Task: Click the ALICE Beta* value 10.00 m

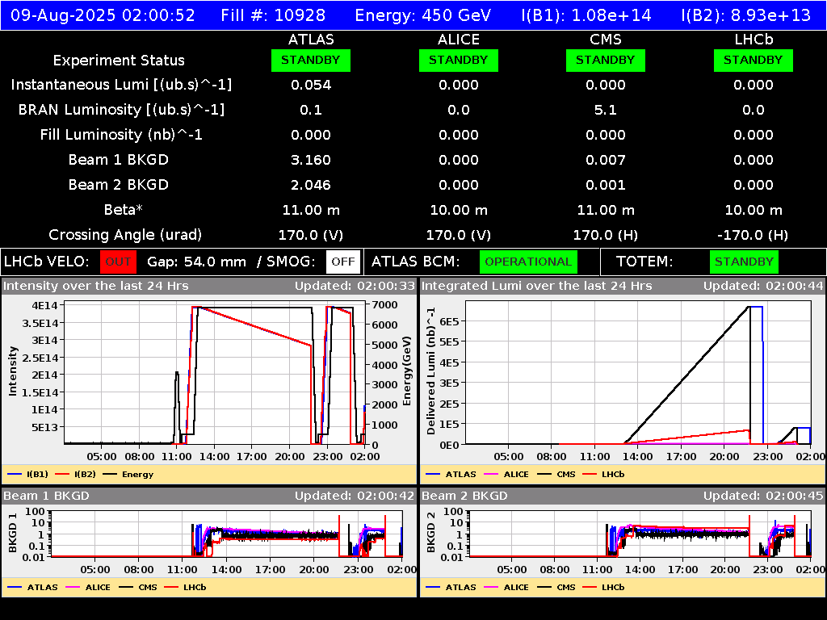Action: coord(459,210)
